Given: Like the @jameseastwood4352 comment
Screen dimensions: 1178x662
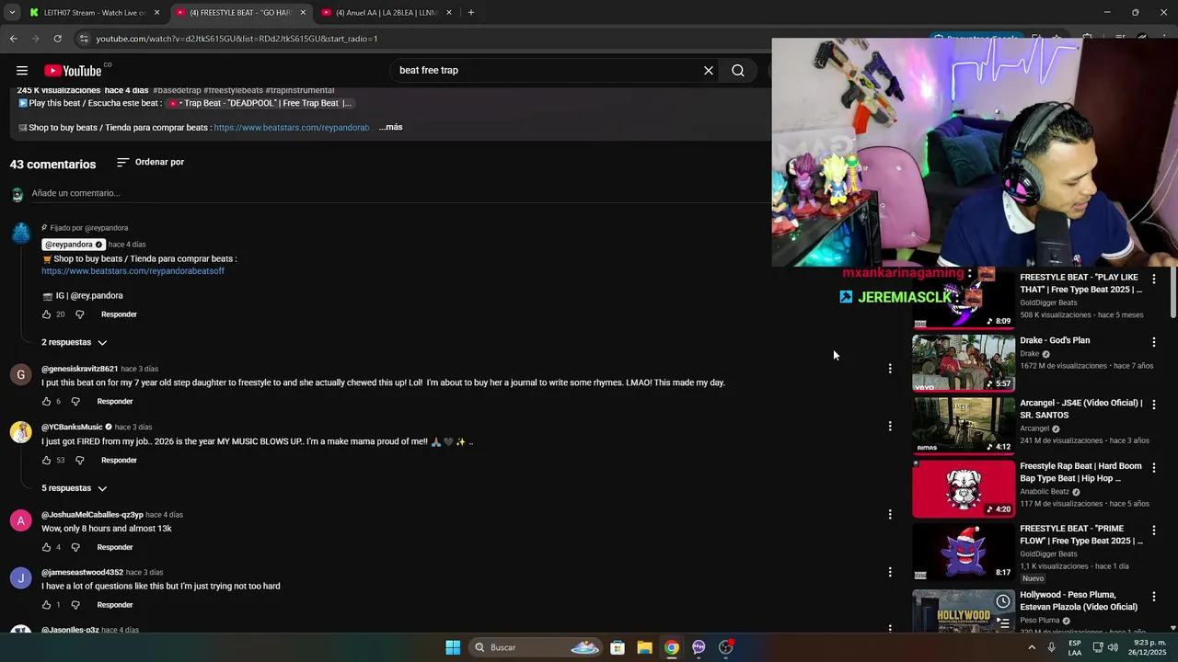Looking at the screenshot, I should click(47, 605).
